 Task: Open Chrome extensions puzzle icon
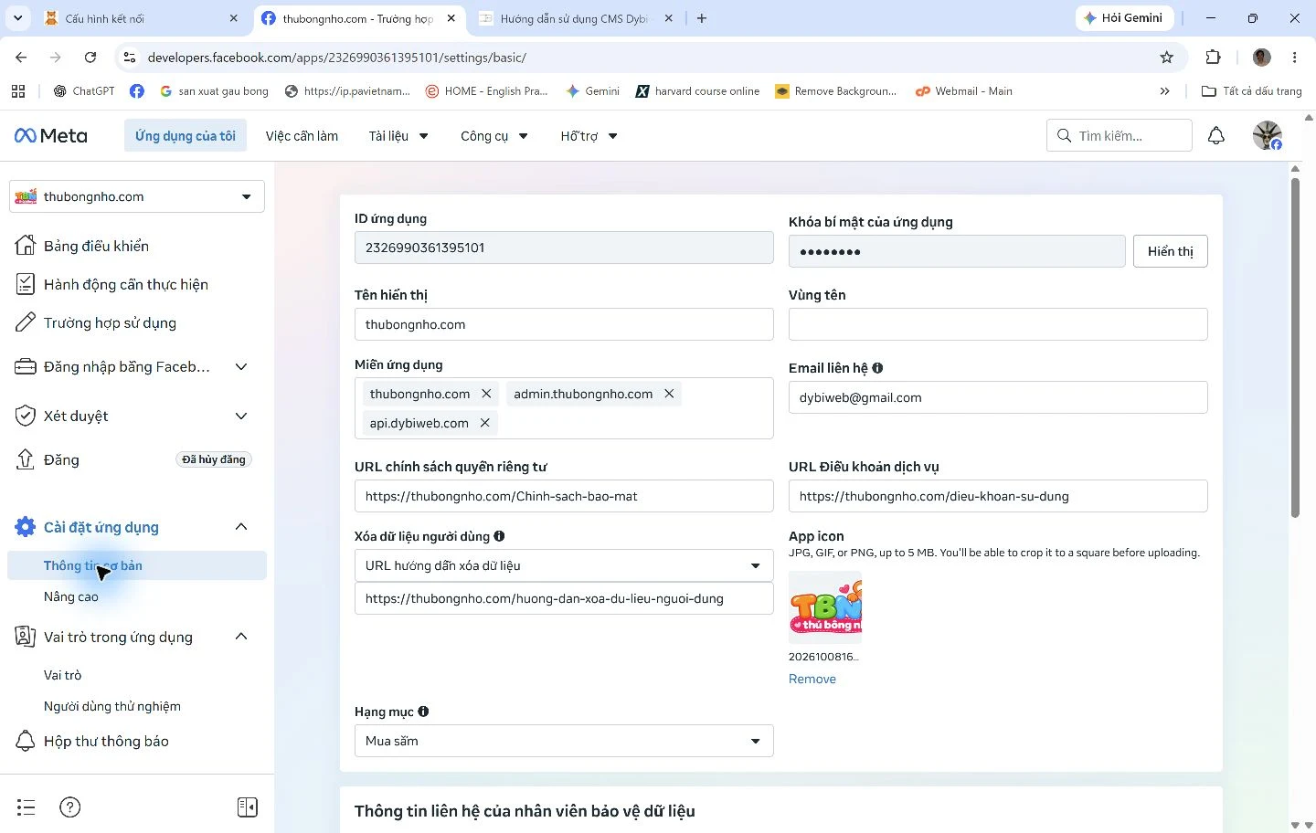click(1214, 58)
